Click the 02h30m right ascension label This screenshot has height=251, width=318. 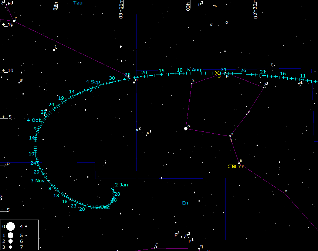[256, 10]
